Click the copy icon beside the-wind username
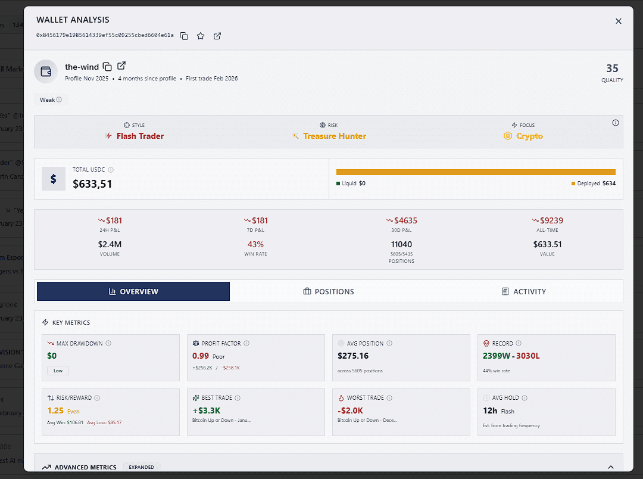The width and height of the screenshot is (643, 479). tap(107, 66)
